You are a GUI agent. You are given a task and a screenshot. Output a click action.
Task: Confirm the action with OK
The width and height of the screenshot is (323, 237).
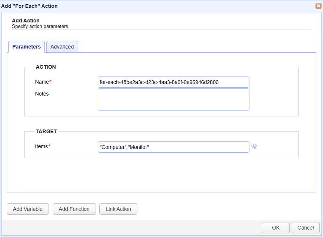pos(276,228)
